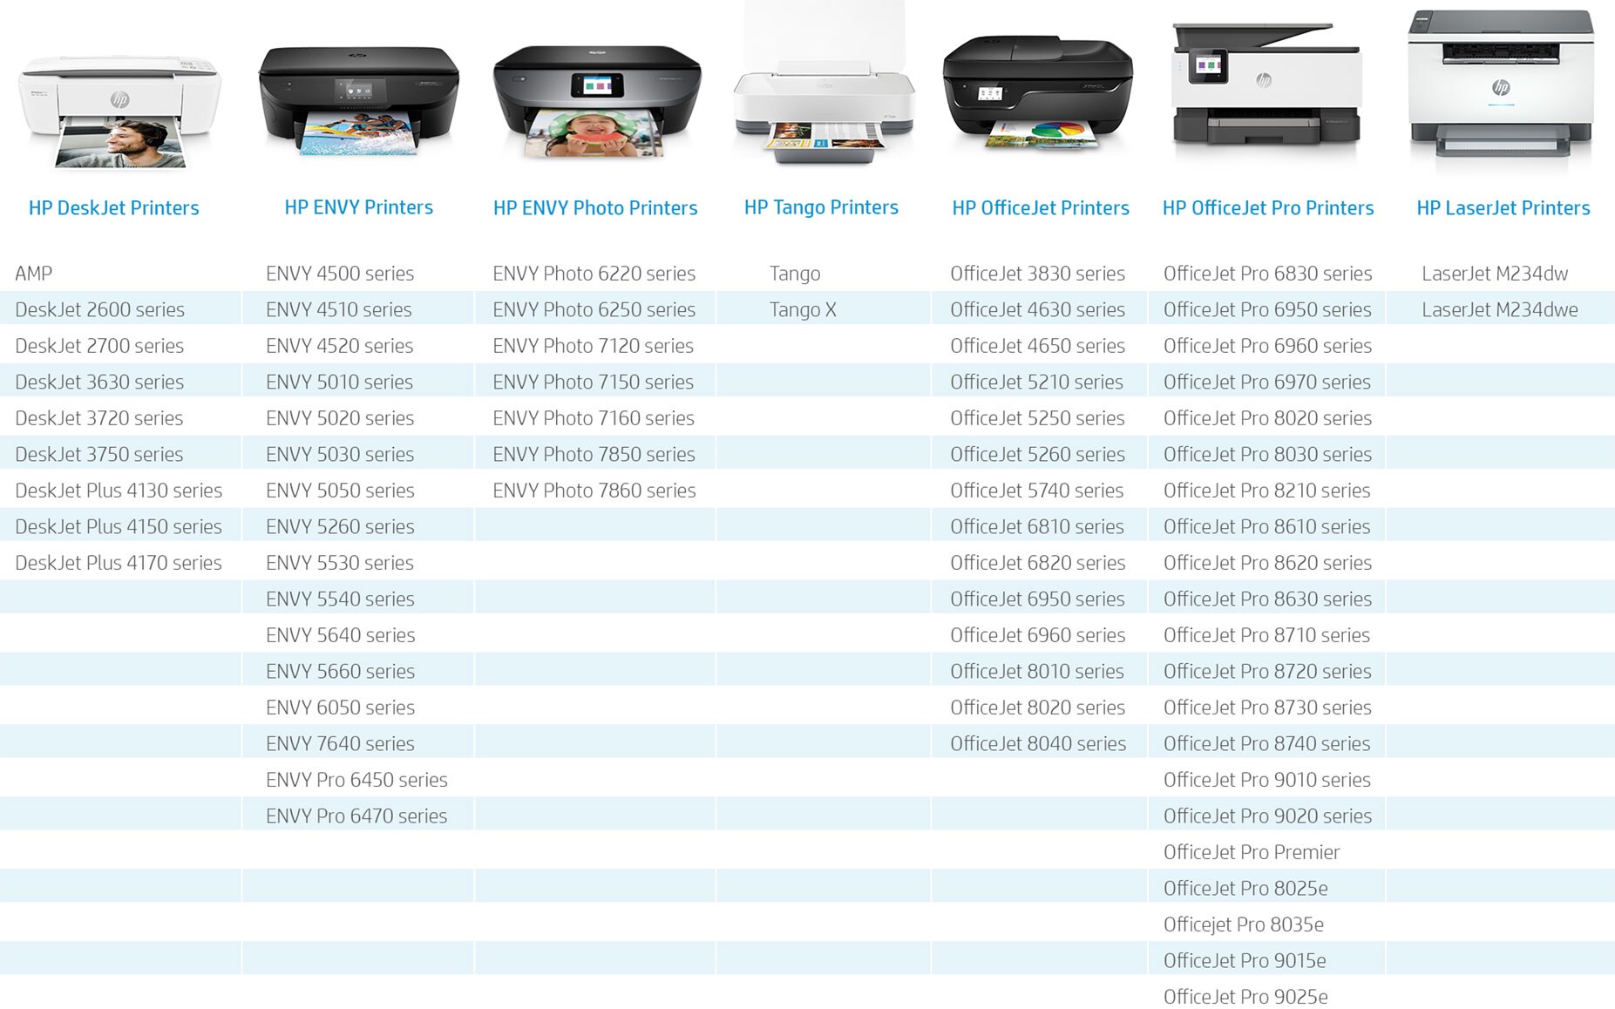The image size is (1615, 1009).
Task: Select DeskJet 2700 series
Action: coord(99,346)
